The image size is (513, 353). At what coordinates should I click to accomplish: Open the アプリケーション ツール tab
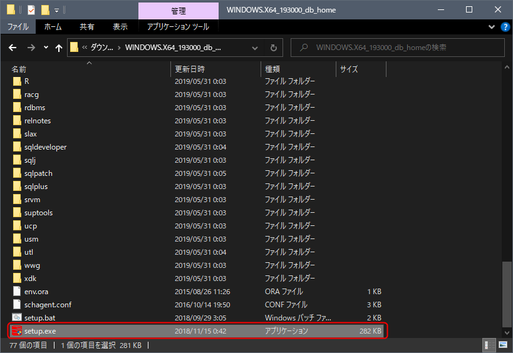(178, 27)
